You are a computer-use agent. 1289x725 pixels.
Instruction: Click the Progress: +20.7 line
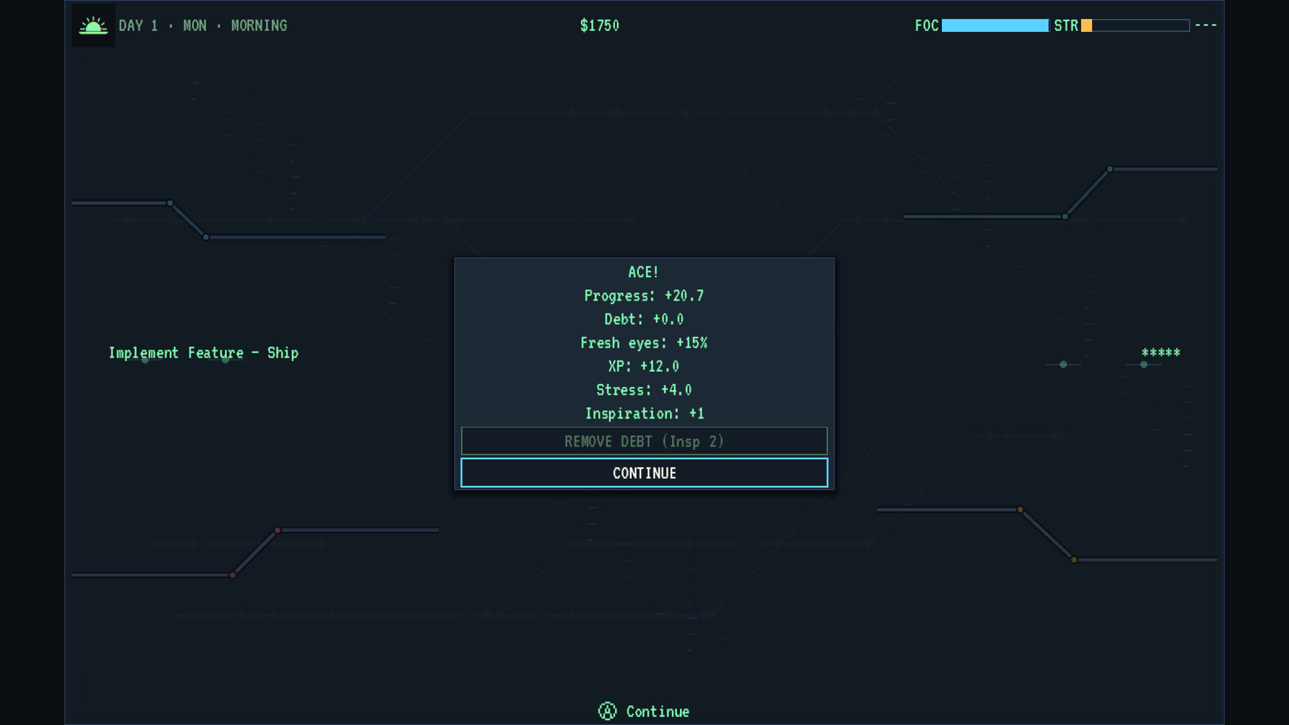pos(644,295)
